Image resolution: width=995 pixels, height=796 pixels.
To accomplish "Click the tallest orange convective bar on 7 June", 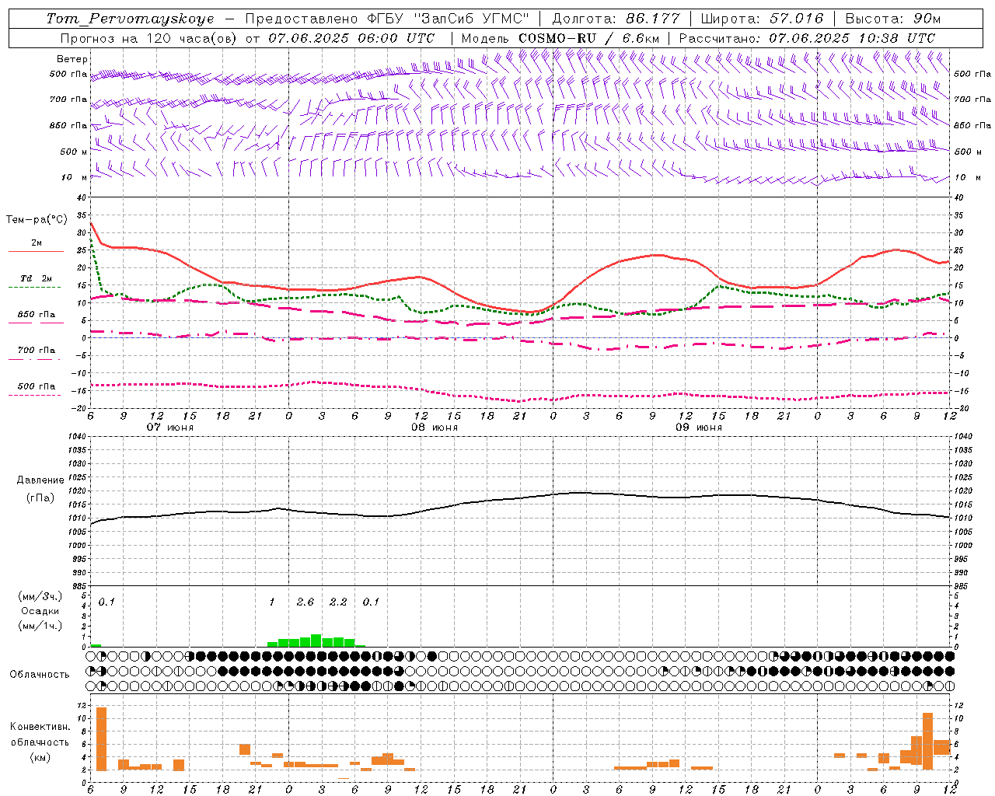I will pos(101,738).
